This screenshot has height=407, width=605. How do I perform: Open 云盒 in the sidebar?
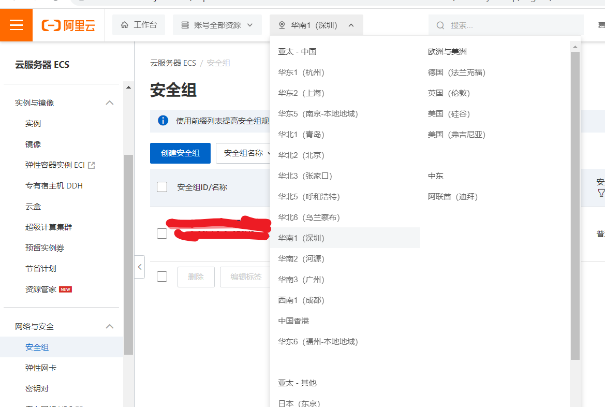point(33,206)
